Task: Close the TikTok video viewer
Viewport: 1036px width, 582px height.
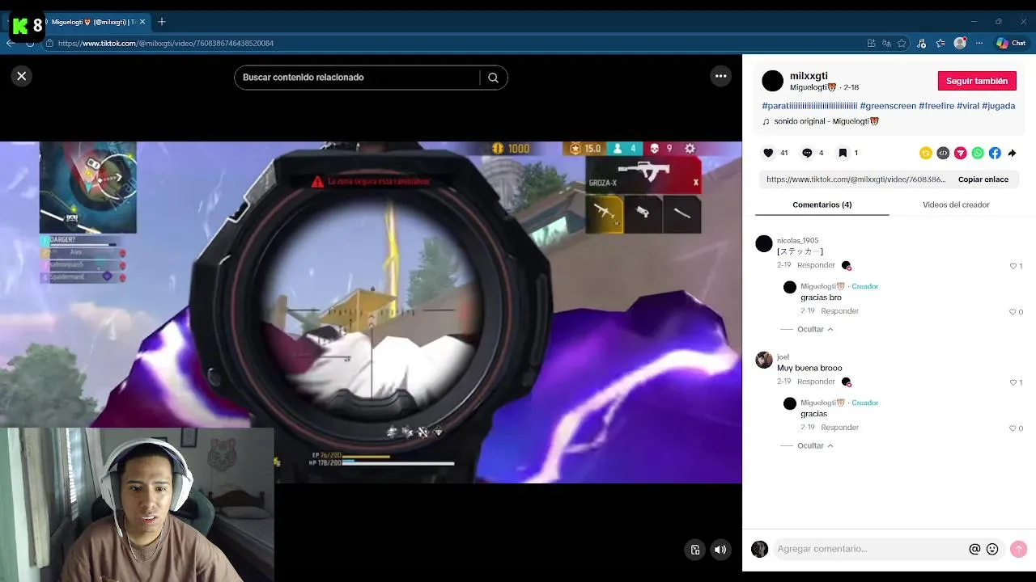Action: (x=22, y=76)
